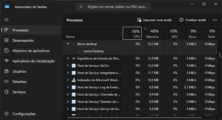
Task: Expand Host de Serviço: UtcSvc row
Action: [68, 65]
